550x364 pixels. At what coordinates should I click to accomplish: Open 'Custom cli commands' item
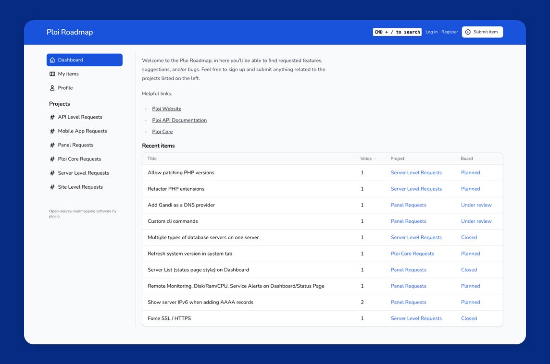(x=173, y=221)
